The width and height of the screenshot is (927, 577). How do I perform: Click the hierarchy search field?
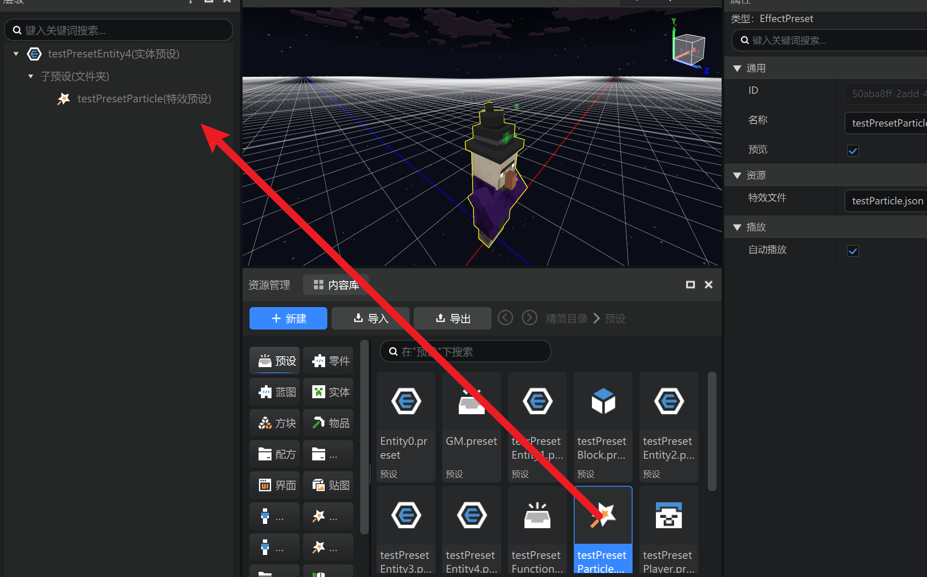pos(118,30)
